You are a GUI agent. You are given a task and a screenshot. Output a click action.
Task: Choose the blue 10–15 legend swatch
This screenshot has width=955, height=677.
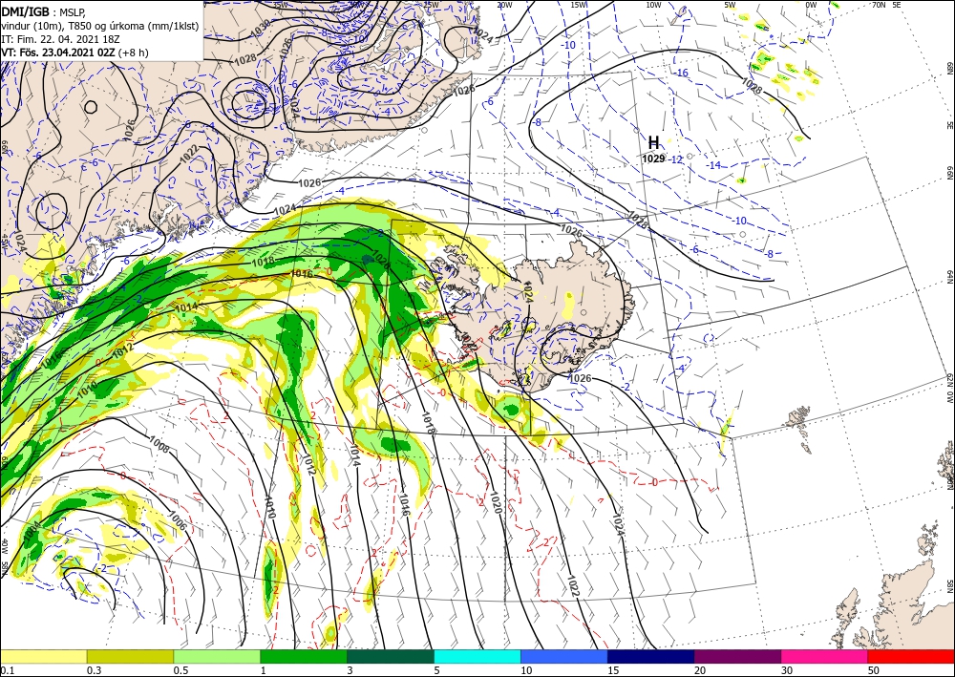[564, 656]
